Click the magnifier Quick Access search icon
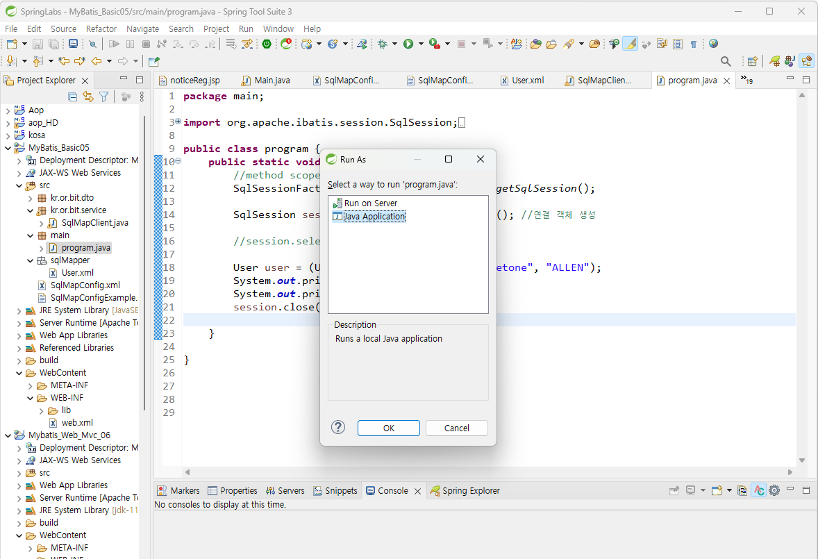 coord(726,62)
